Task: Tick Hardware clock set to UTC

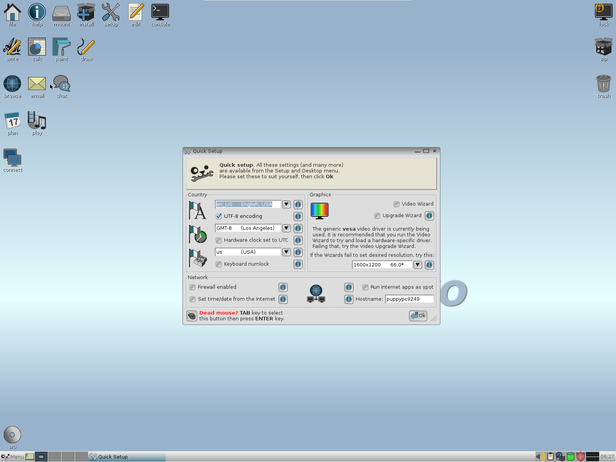Action: click(219, 240)
